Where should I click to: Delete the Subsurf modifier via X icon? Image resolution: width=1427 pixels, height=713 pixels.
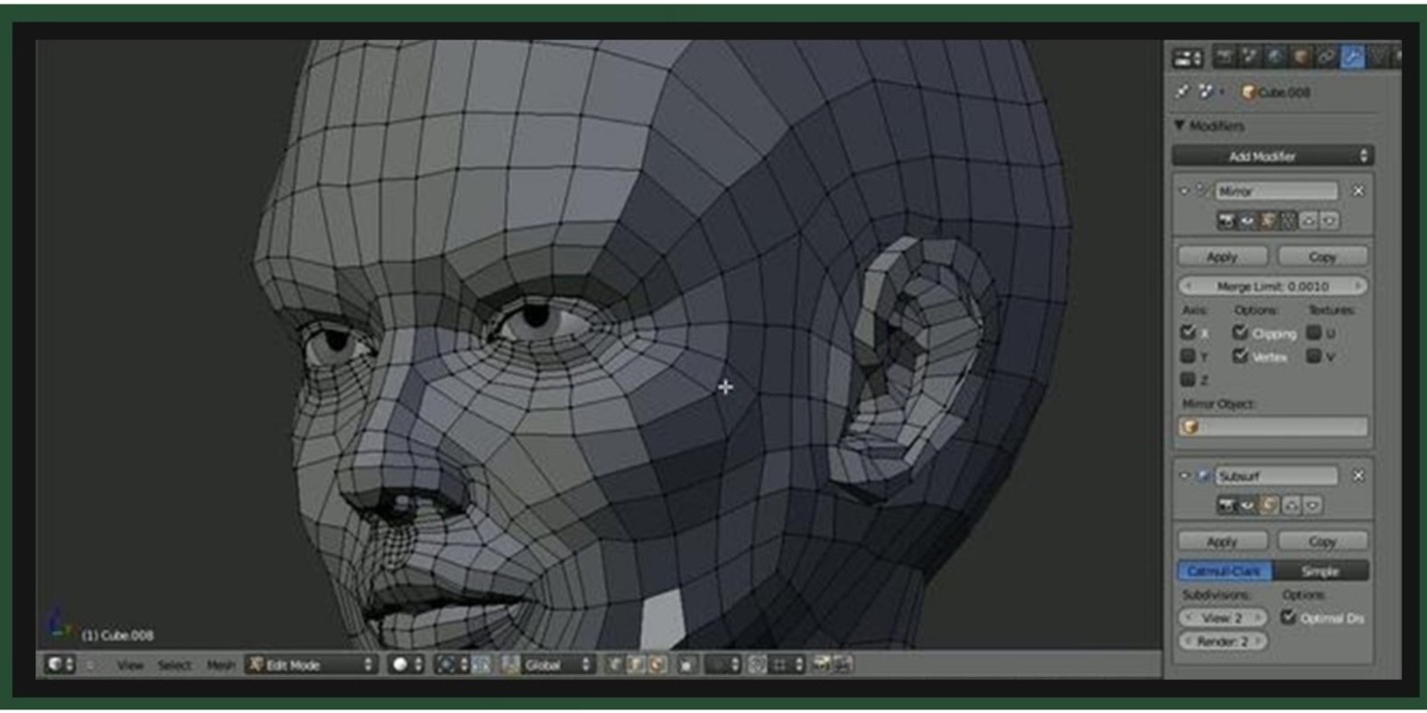(1357, 476)
